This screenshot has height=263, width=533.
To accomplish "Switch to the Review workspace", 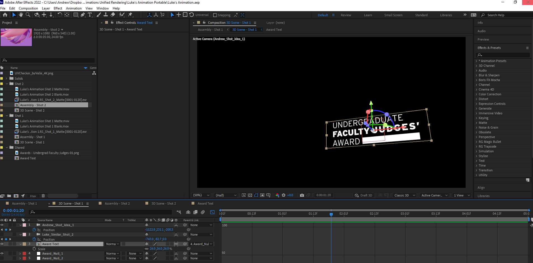I will click(346, 15).
